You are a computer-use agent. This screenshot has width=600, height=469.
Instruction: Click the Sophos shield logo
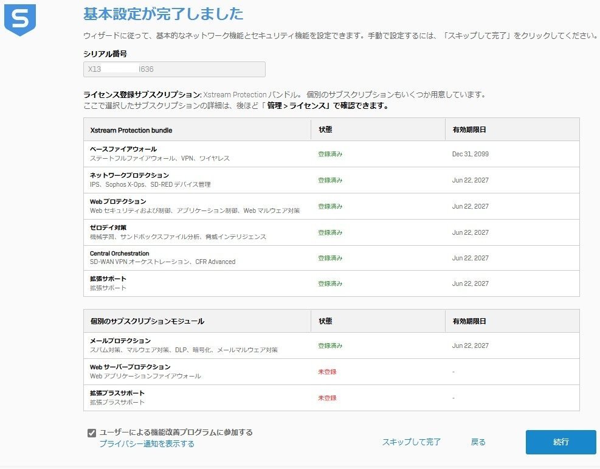pyautogui.click(x=20, y=20)
